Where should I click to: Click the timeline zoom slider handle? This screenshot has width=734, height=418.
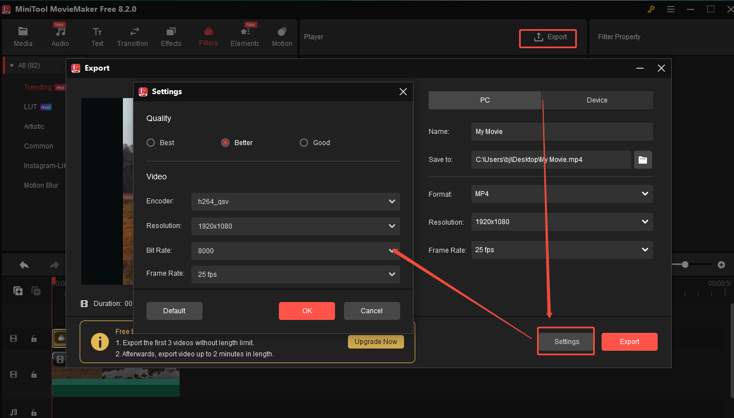[685, 264]
